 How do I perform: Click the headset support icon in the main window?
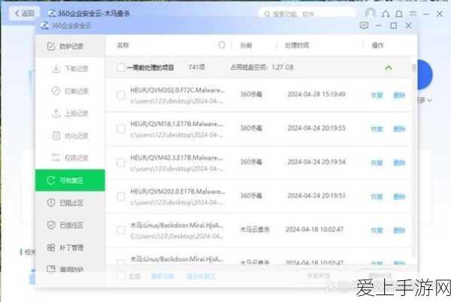pyautogui.click(x=386, y=14)
